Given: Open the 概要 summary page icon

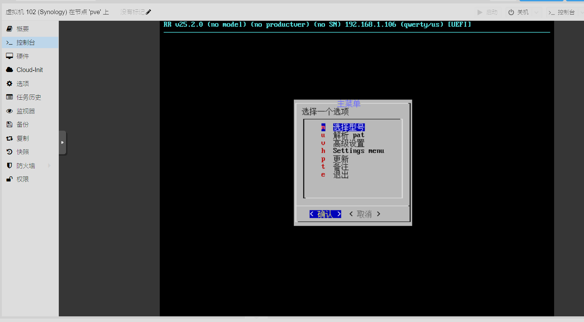Looking at the screenshot, I should (x=9, y=29).
